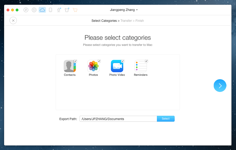Open the download to device icon
This screenshot has height=150, width=236.
point(59,10)
